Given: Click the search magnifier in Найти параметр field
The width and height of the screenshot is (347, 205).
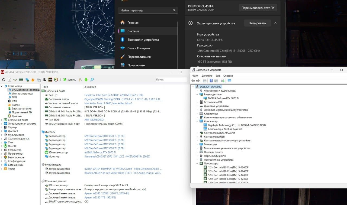Looking at the screenshot, I should click(174, 10).
